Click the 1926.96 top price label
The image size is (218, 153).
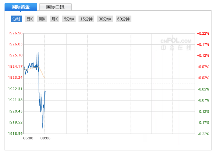15,33
